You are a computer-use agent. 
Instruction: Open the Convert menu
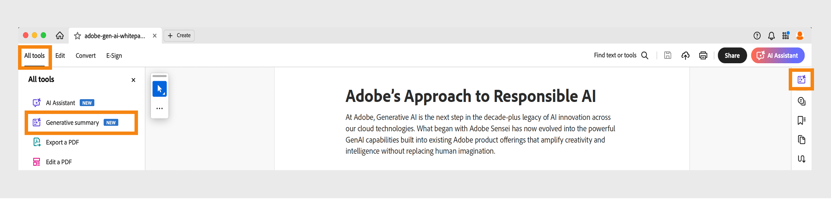[x=86, y=56]
